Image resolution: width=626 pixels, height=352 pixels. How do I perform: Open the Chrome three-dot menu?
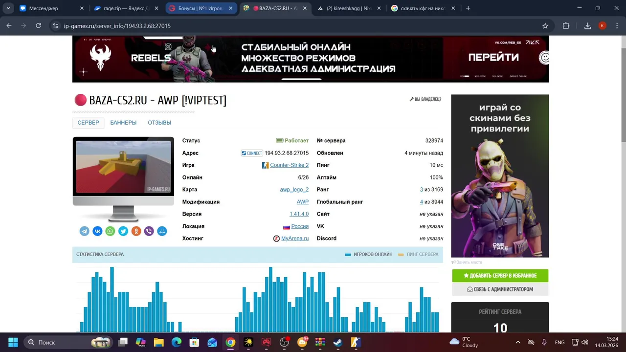click(617, 26)
